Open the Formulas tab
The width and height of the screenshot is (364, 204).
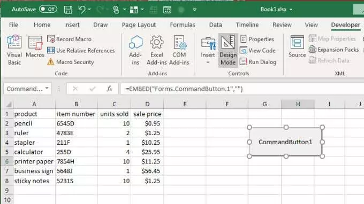click(183, 25)
